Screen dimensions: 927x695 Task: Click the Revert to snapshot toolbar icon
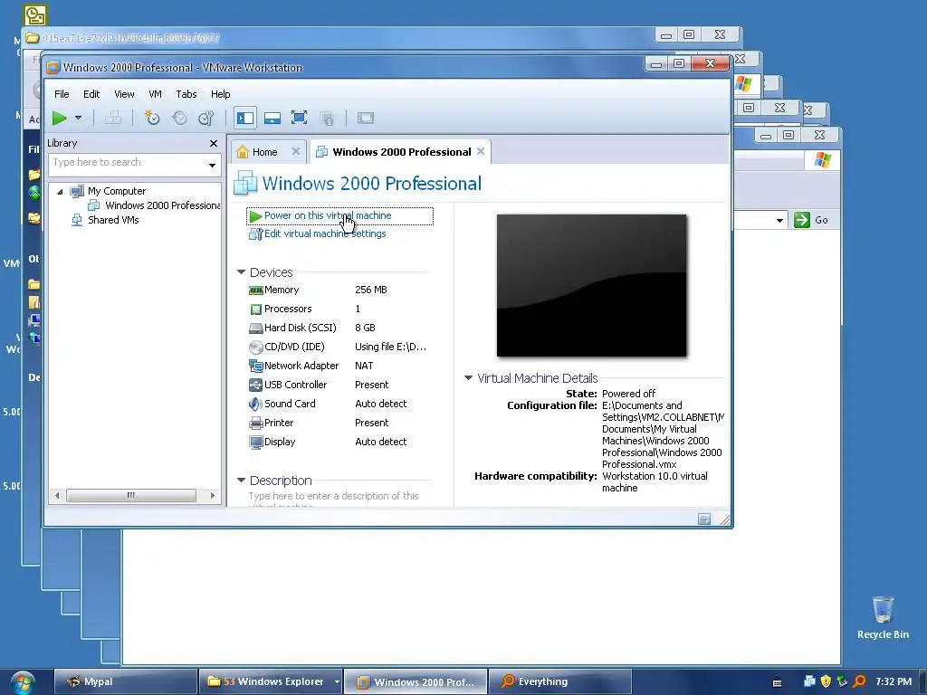tap(179, 119)
